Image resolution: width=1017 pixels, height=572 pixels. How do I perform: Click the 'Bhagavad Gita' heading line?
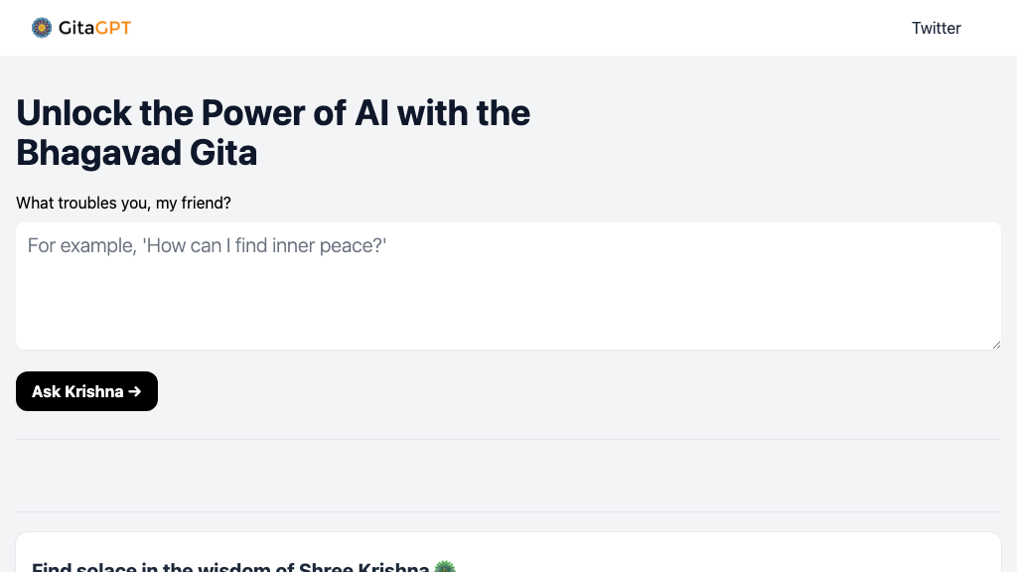click(137, 153)
